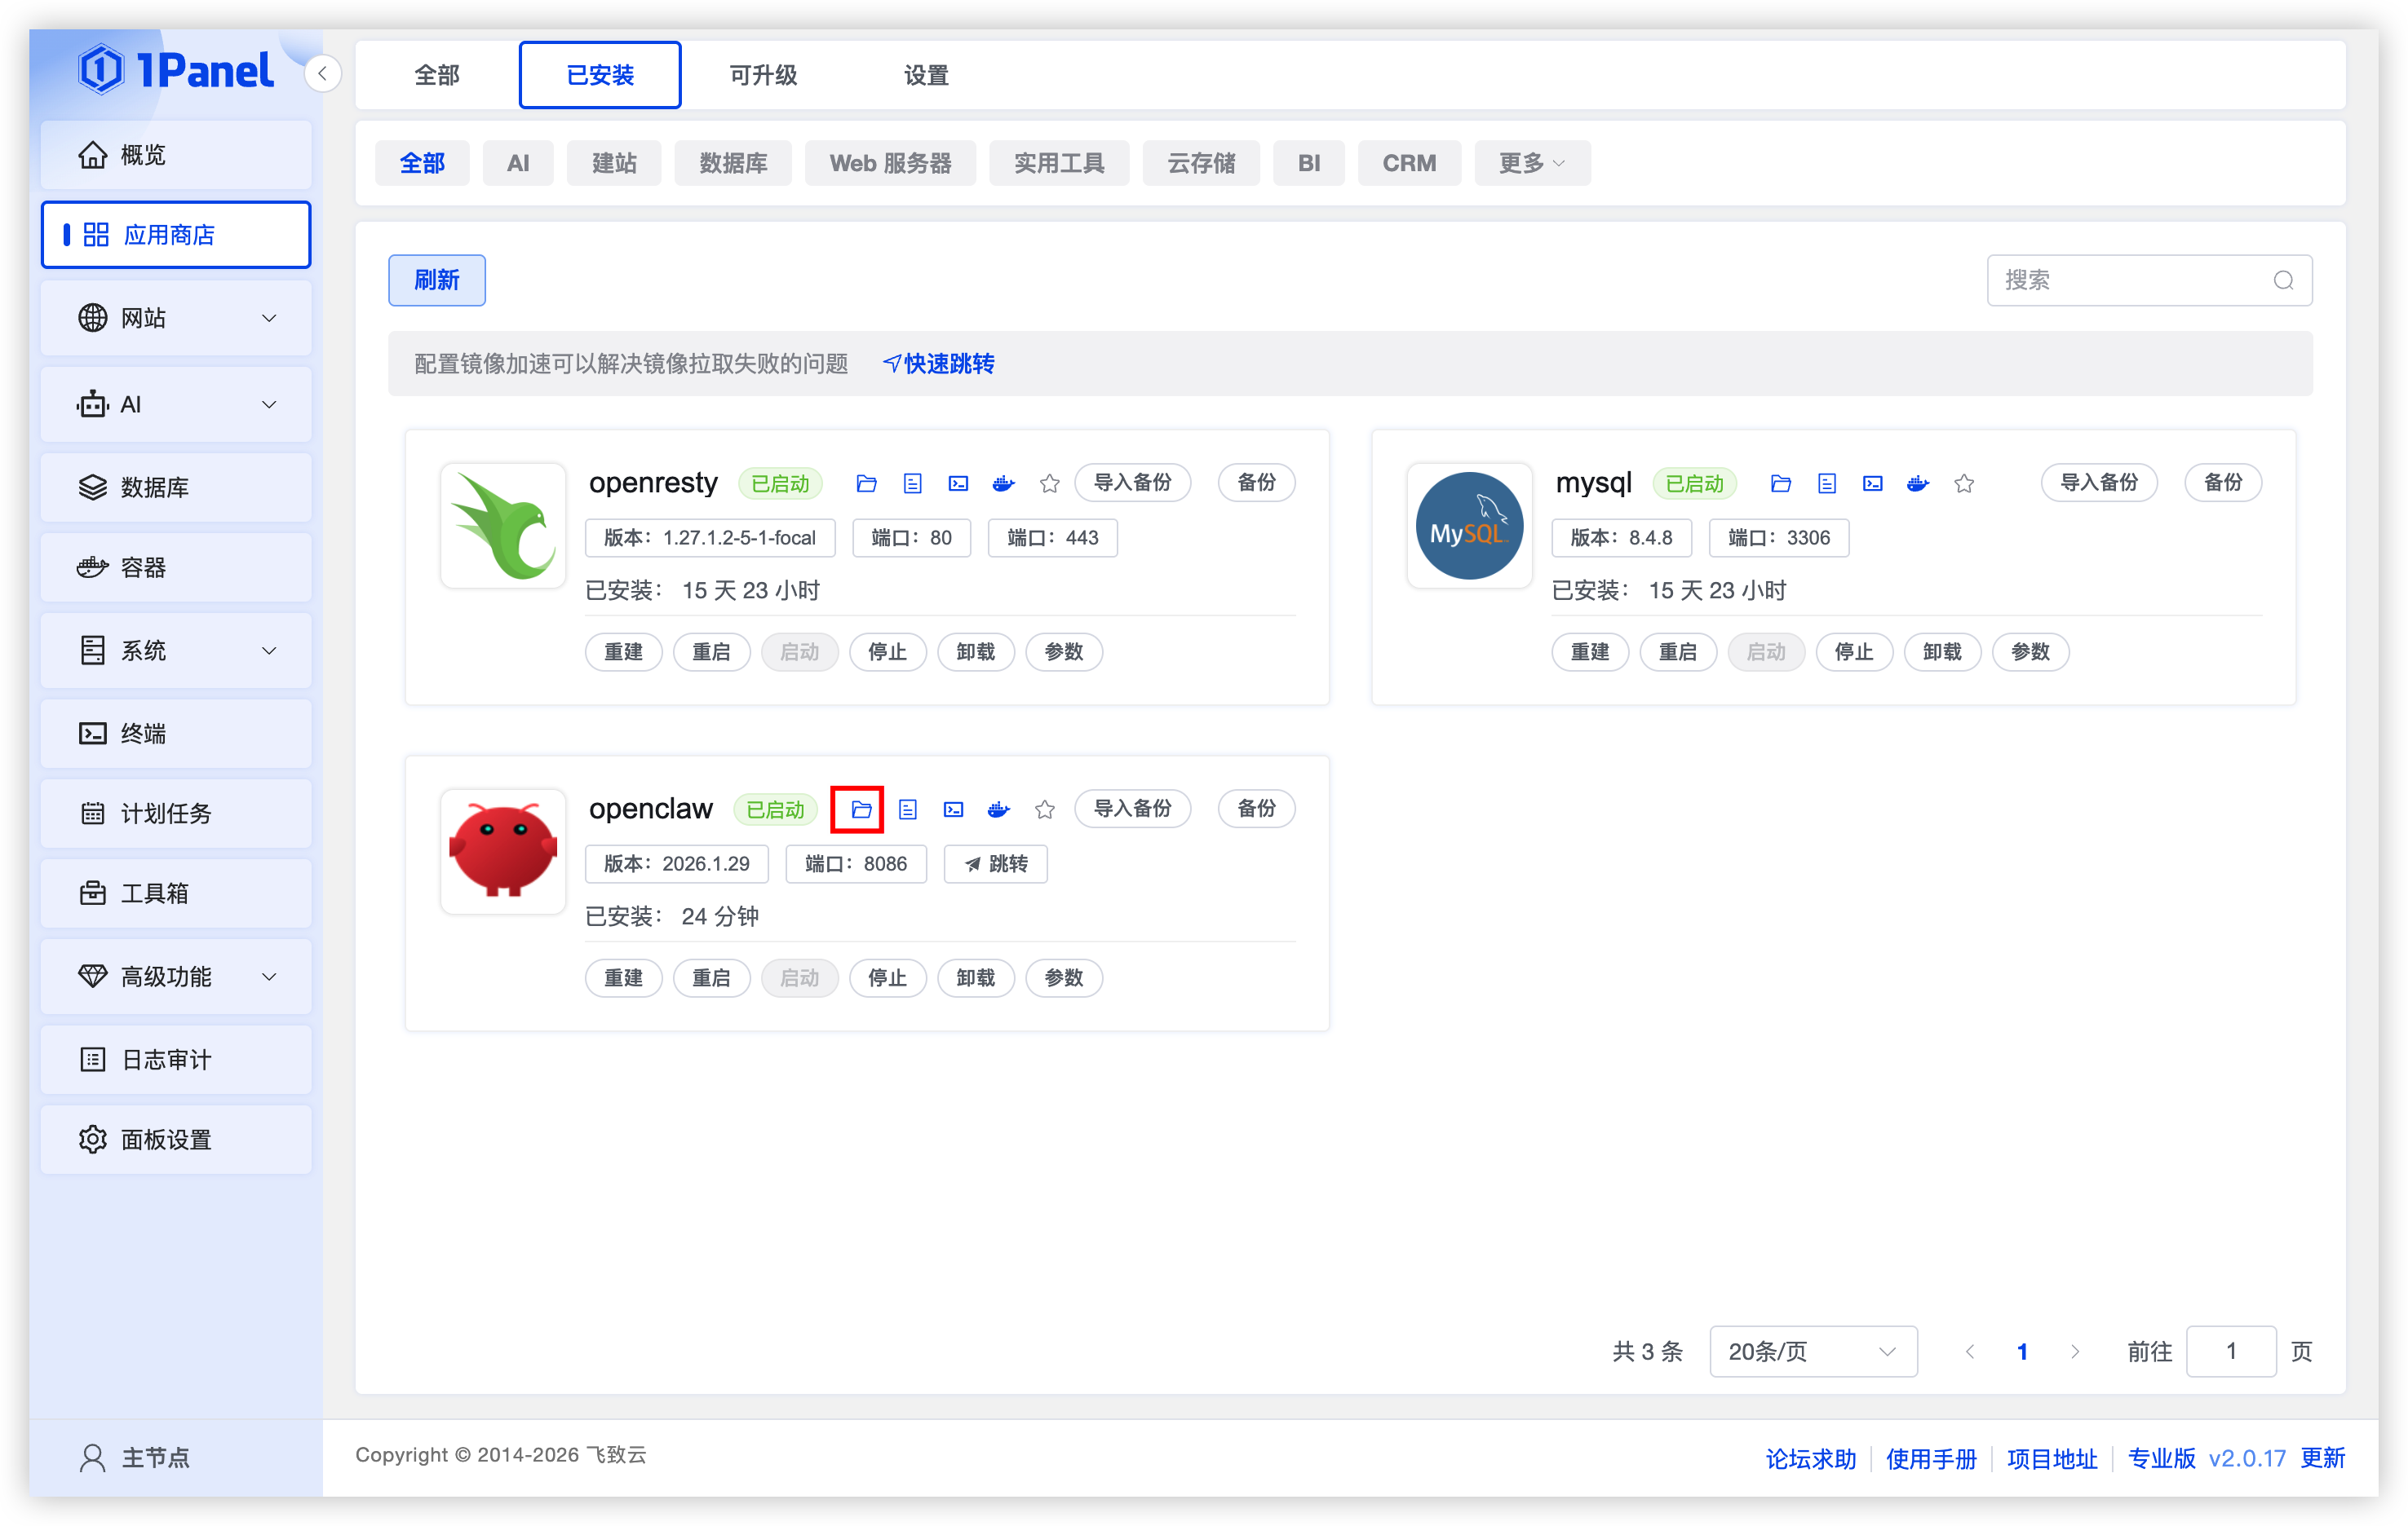Image resolution: width=2408 pixels, height=1526 pixels.
Task: Expand the 高级功能 sidebar menu
Action: [175, 977]
